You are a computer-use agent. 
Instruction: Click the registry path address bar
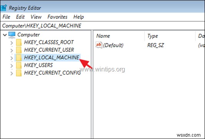tap(102, 26)
